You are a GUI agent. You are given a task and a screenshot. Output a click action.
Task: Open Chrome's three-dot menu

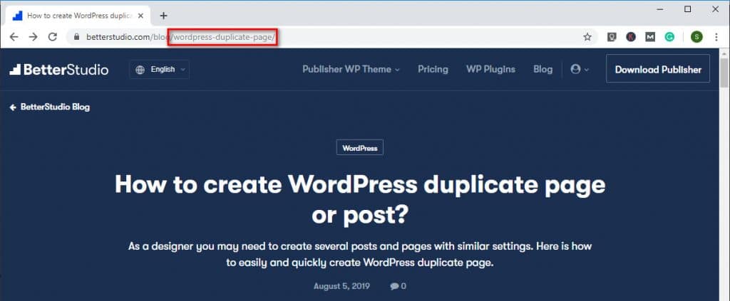pos(716,37)
